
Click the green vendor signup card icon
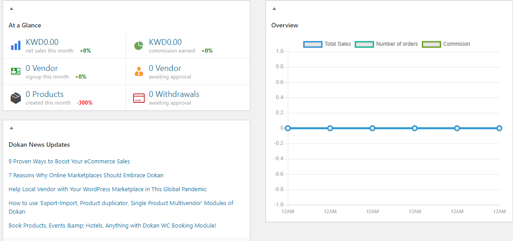tap(16, 71)
